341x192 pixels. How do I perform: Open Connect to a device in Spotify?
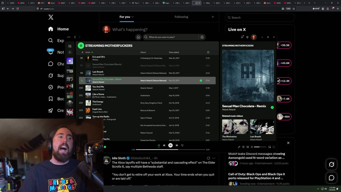[x=247, y=147]
